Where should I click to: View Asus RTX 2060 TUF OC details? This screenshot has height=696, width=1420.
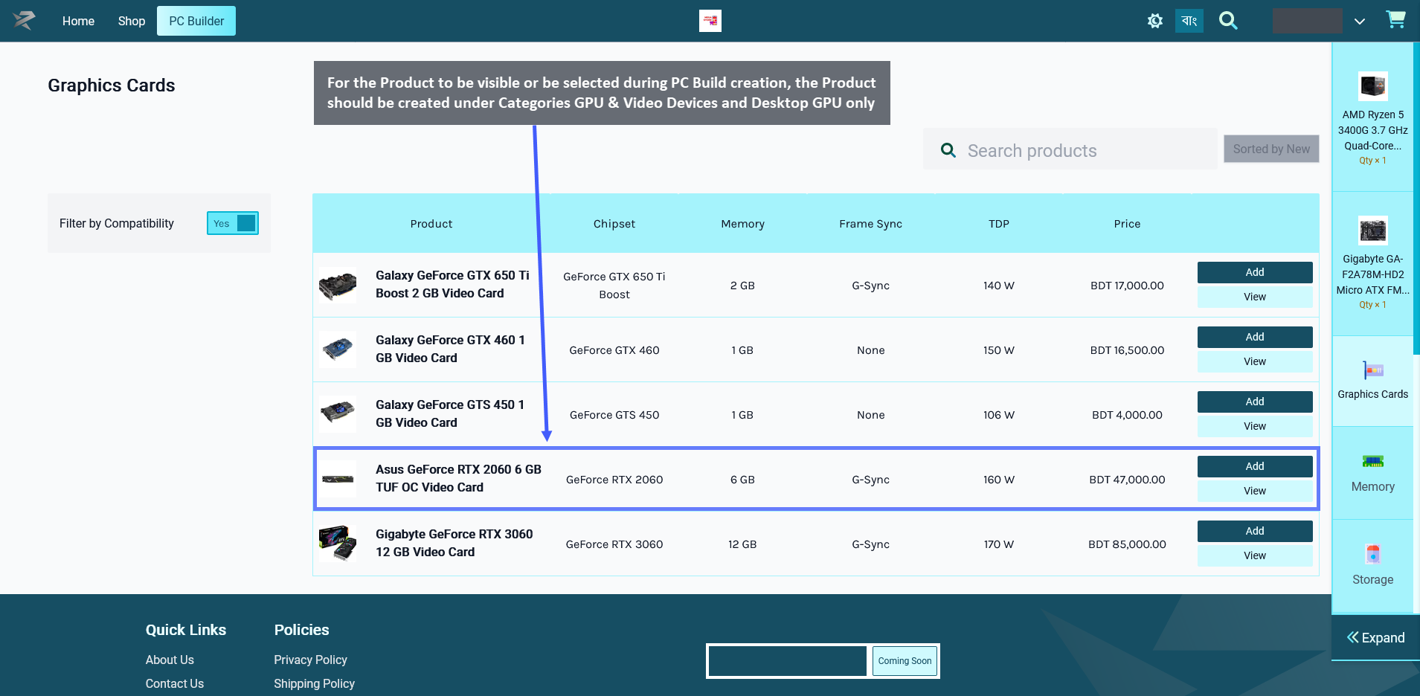click(1255, 491)
